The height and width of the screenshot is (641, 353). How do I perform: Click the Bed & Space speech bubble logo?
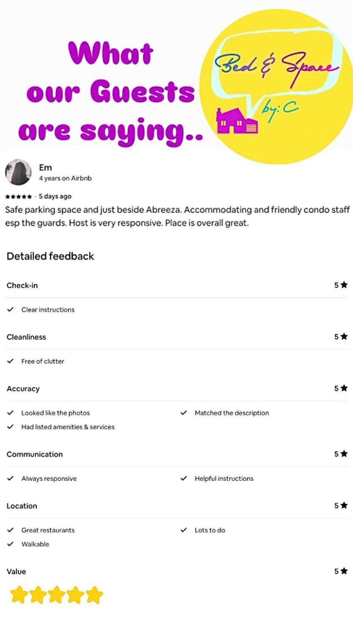pos(277,67)
